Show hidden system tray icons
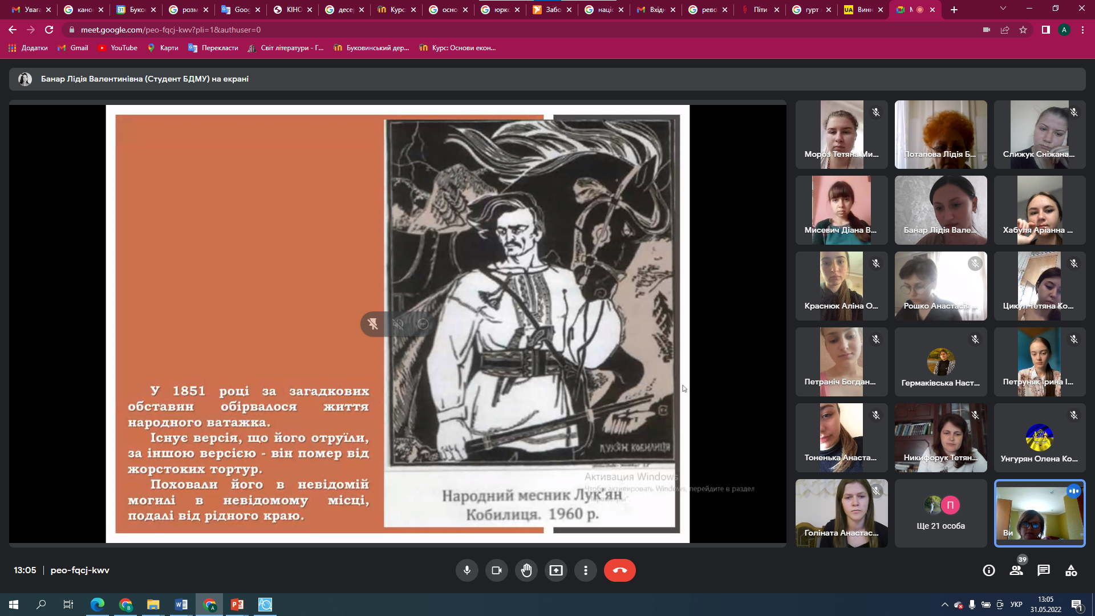The image size is (1095, 616). 945,605
